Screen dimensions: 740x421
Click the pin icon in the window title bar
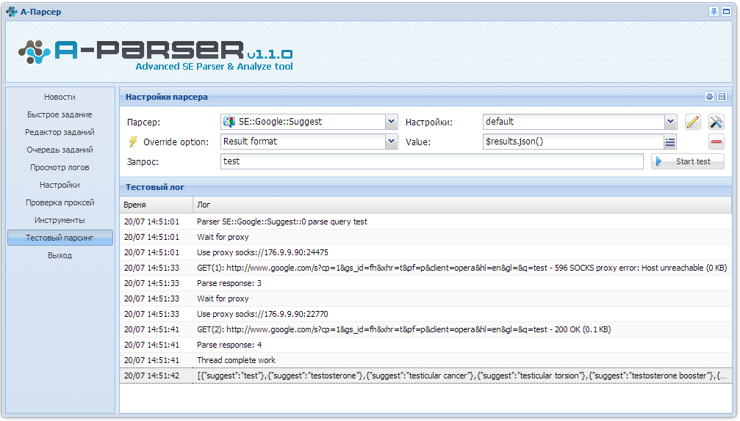tap(714, 11)
